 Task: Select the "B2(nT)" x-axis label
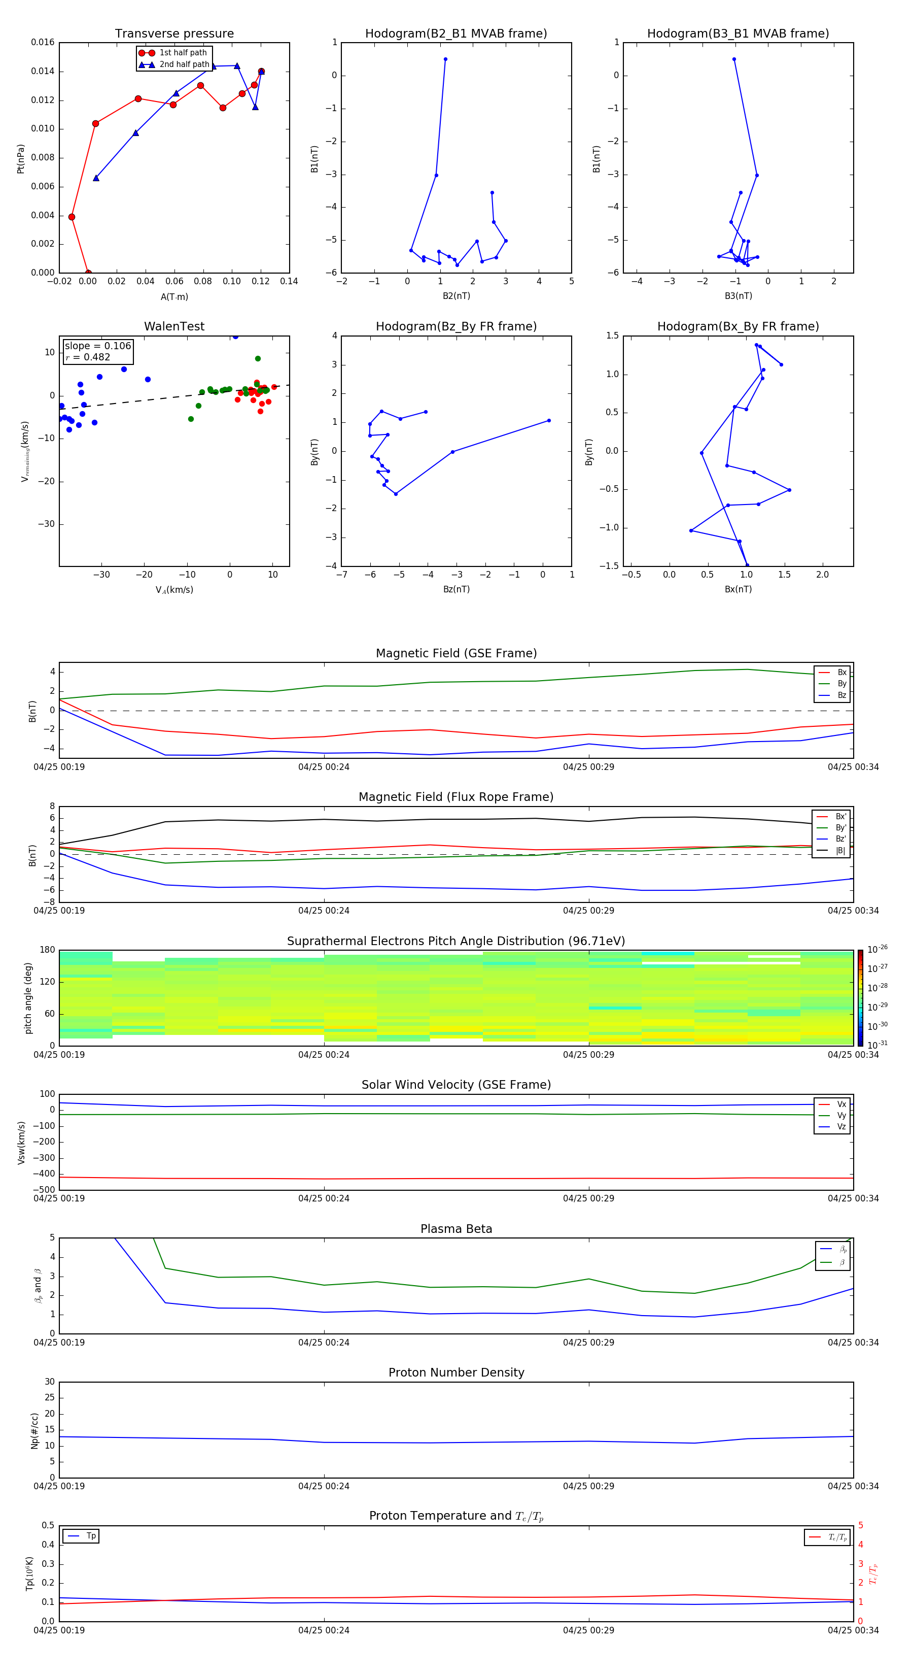[456, 296]
